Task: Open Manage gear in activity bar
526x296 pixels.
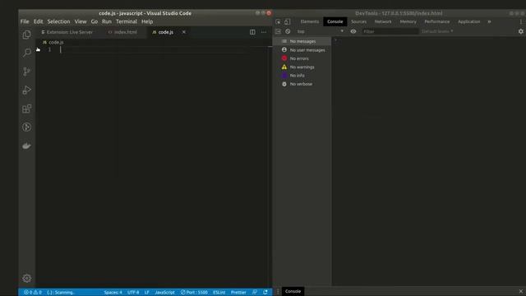Action: [x=27, y=278]
